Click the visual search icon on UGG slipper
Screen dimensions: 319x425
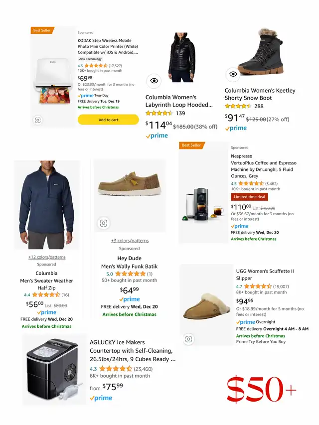pyautogui.click(x=188, y=339)
